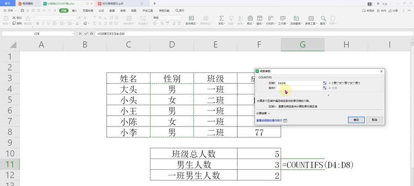Image resolution: width=414 pixels, height=186 pixels.
Task: Switch to the 公式 ribbon tab
Action: click(x=101, y=11)
